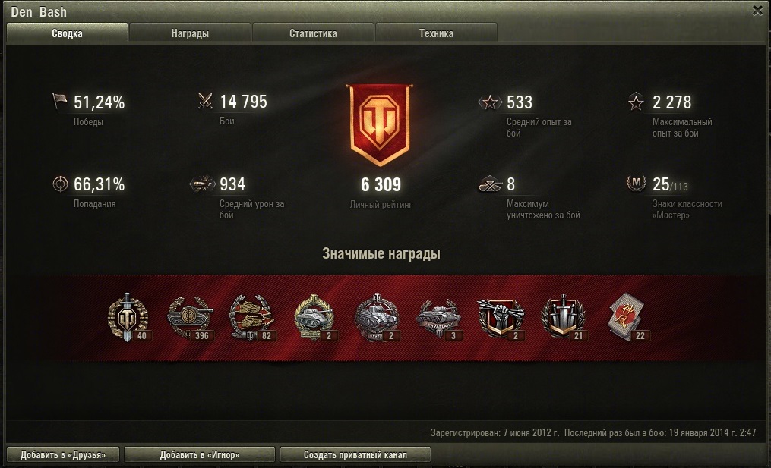Click the Добавить в «Игнор» button
The image size is (771, 468).
(200, 455)
